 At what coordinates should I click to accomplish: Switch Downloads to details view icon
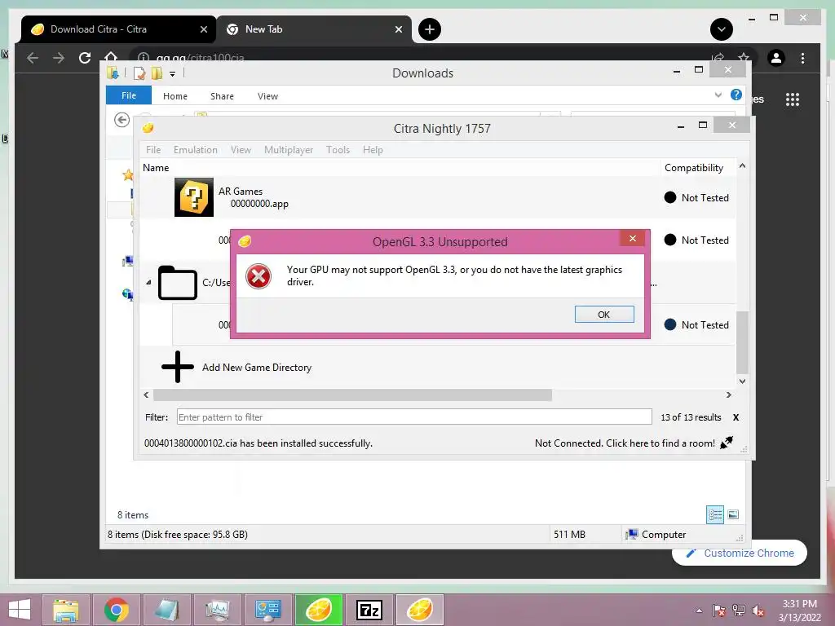[x=714, y=514]
